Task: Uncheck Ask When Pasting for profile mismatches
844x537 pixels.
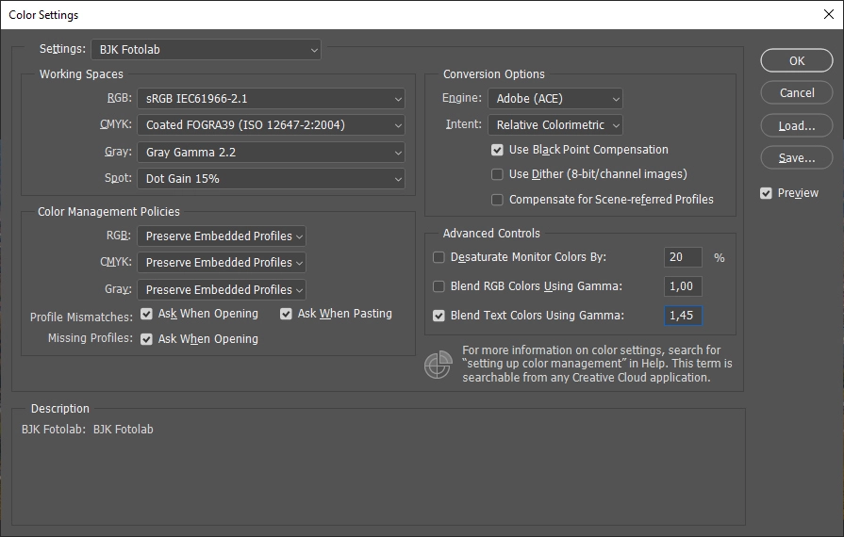Action: (x=287, y=314)
